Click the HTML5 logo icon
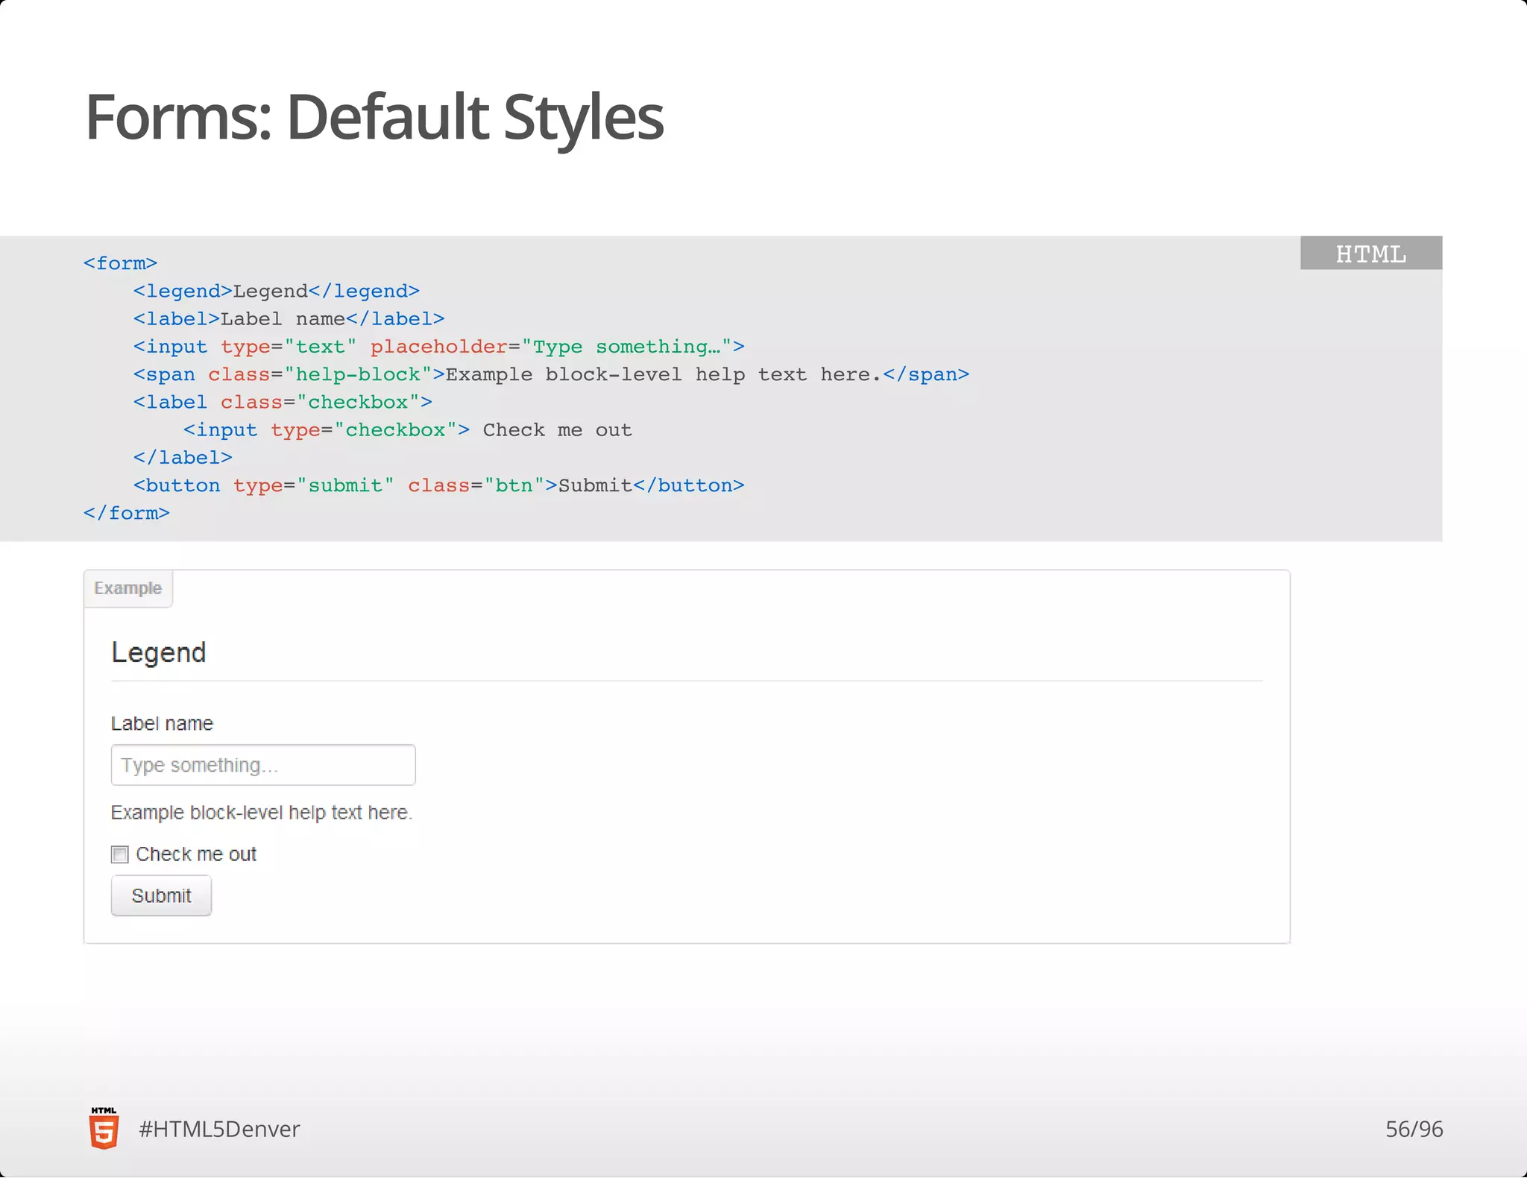The image size is (1527, 1178). point(104,1128)
